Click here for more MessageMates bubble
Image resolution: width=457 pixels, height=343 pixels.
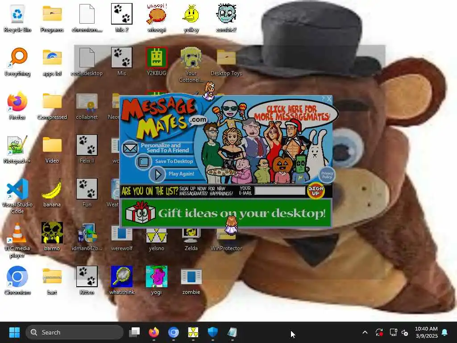pyautogui.click(x=292, y=113)
